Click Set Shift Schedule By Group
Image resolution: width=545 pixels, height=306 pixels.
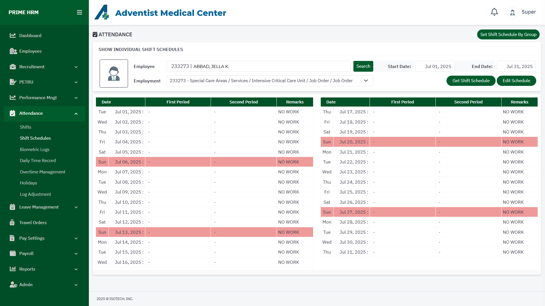[508, 35]
